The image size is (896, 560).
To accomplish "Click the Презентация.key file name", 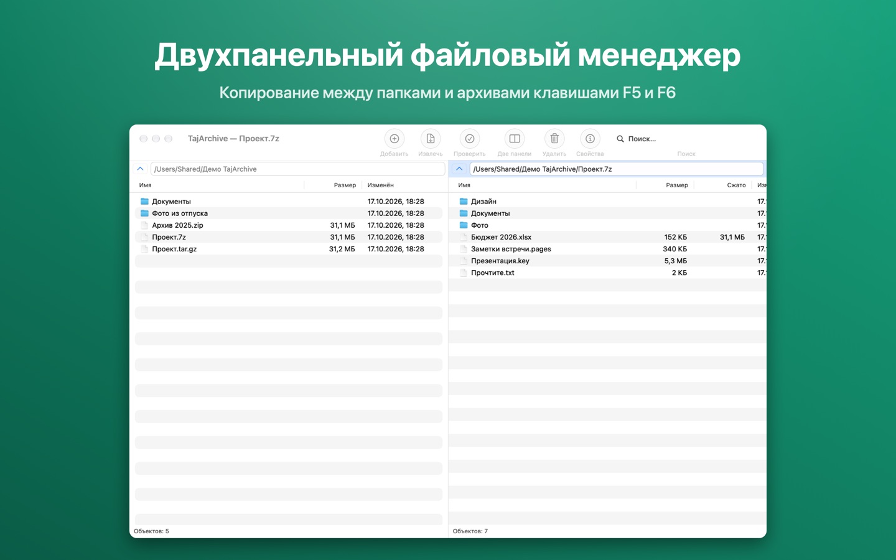I will coord(500,261).
